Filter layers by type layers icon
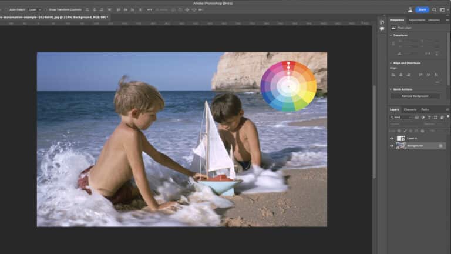451x254 pixels. pyautogui.click(x=429, y=118)
